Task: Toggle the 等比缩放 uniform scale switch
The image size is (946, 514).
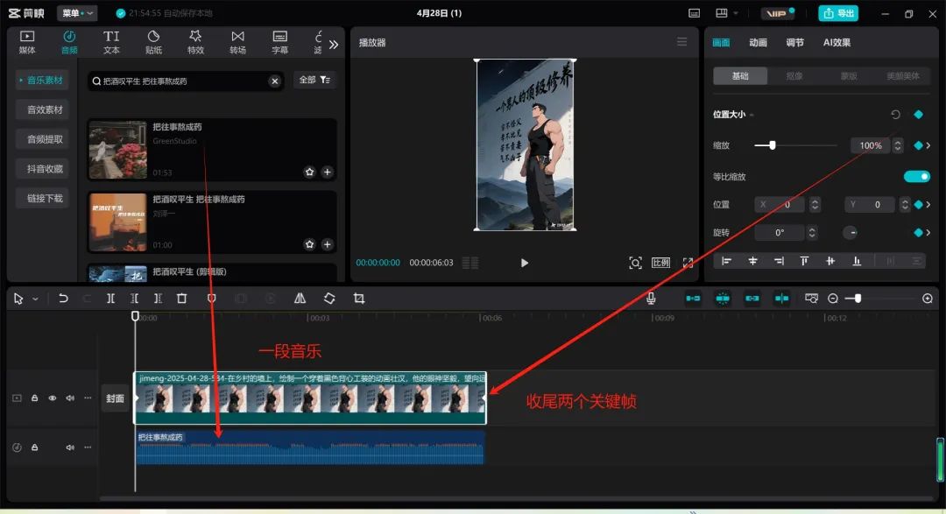Action: (x=917, y=176)
